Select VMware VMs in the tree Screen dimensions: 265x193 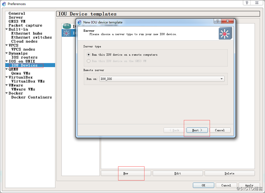pyautogui.click(x=23, y=89)
